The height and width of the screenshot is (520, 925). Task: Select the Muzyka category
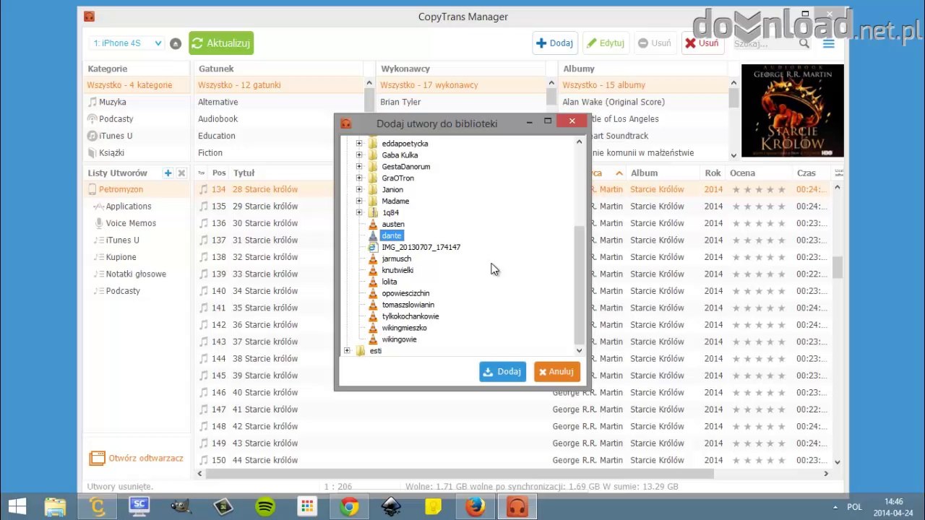tap(113, 102)
